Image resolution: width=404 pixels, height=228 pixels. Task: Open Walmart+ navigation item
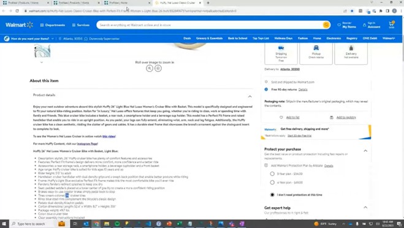389,38
